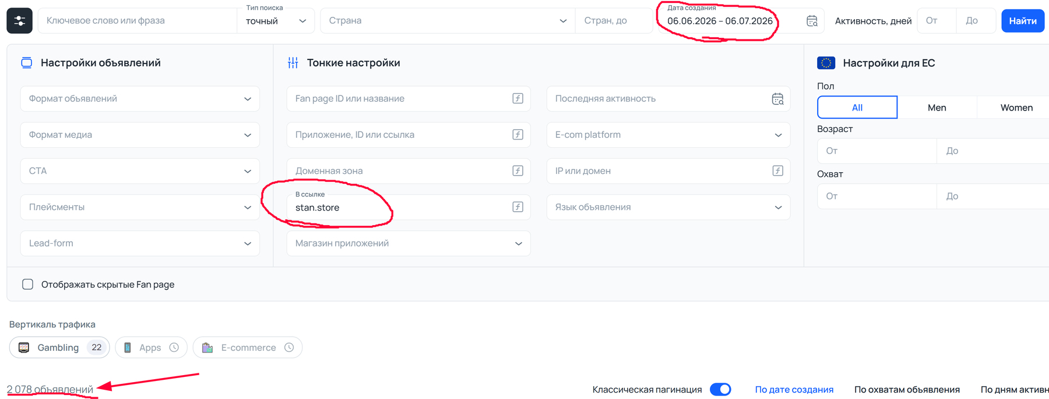Open Плейсменты dropdown
This screenshot has height=399, width=1049.
click(x=140, y=207)
